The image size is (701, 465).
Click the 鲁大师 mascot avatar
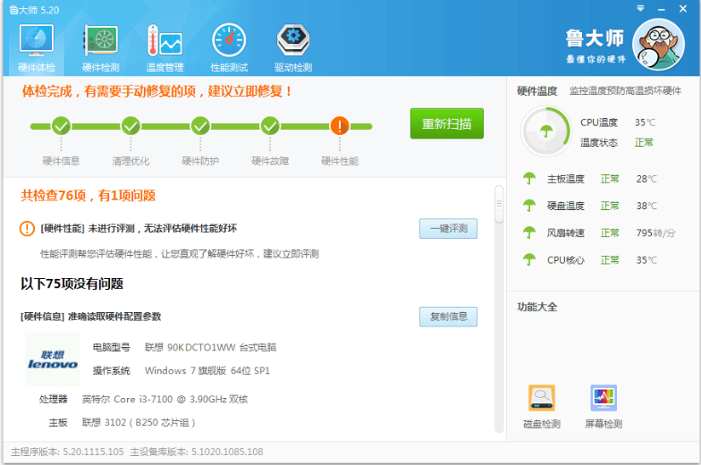click(658, 45)
